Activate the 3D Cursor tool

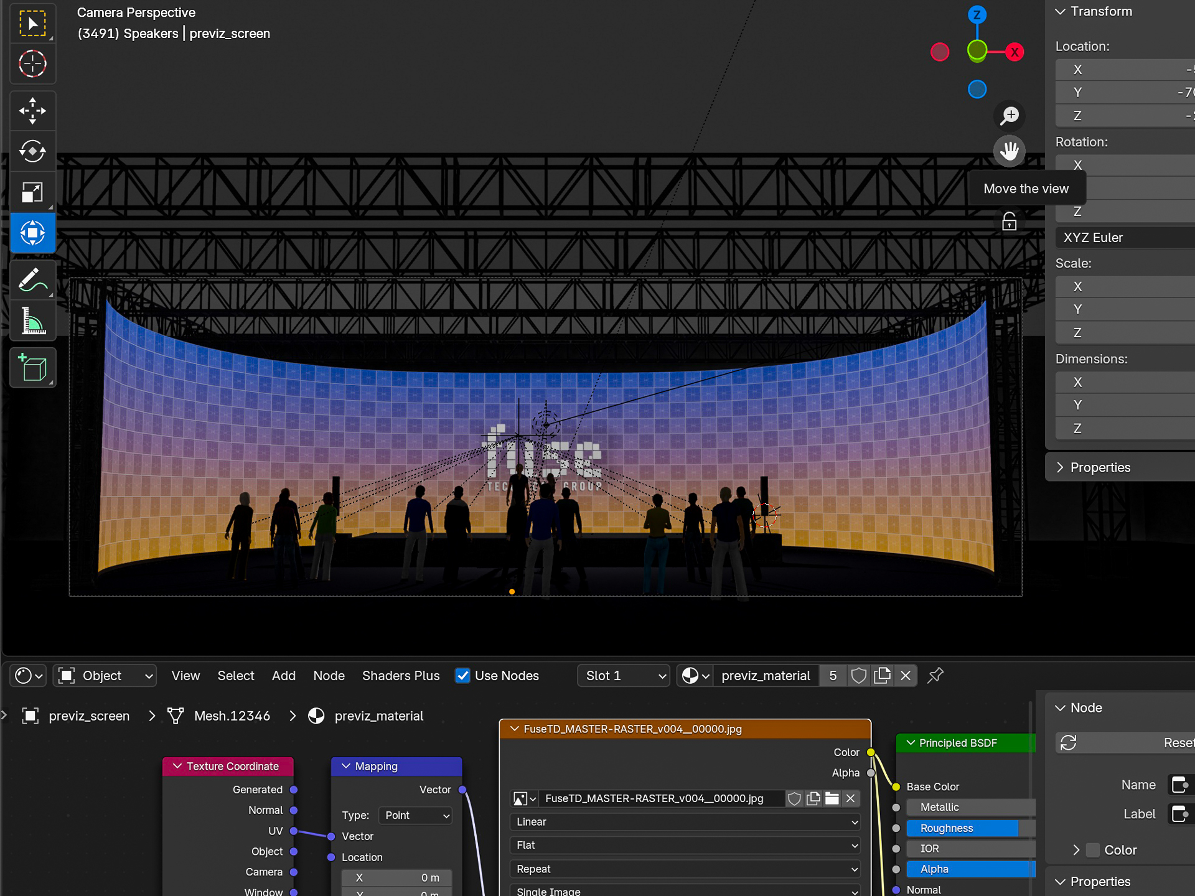point(32,63)
